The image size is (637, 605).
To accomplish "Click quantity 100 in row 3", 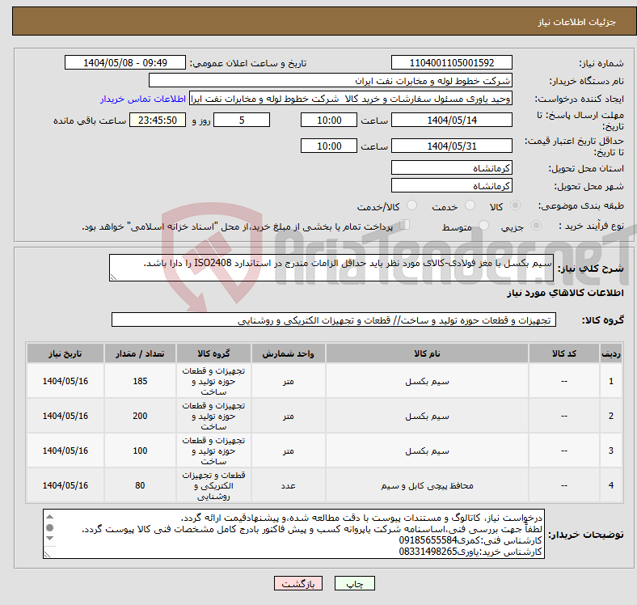I will (140, 451).
